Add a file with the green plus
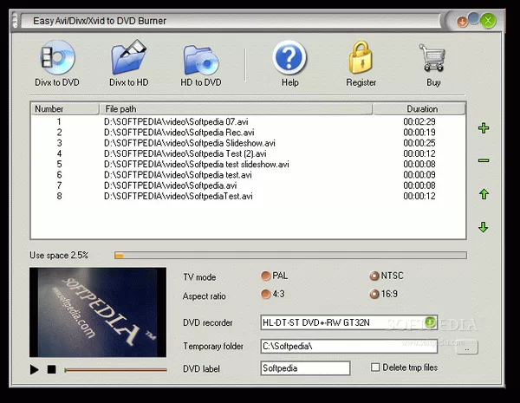 [x=484, y=128]
